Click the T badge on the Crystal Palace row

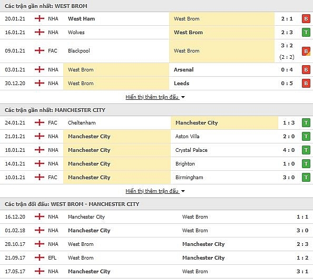(x=306, y=150)
